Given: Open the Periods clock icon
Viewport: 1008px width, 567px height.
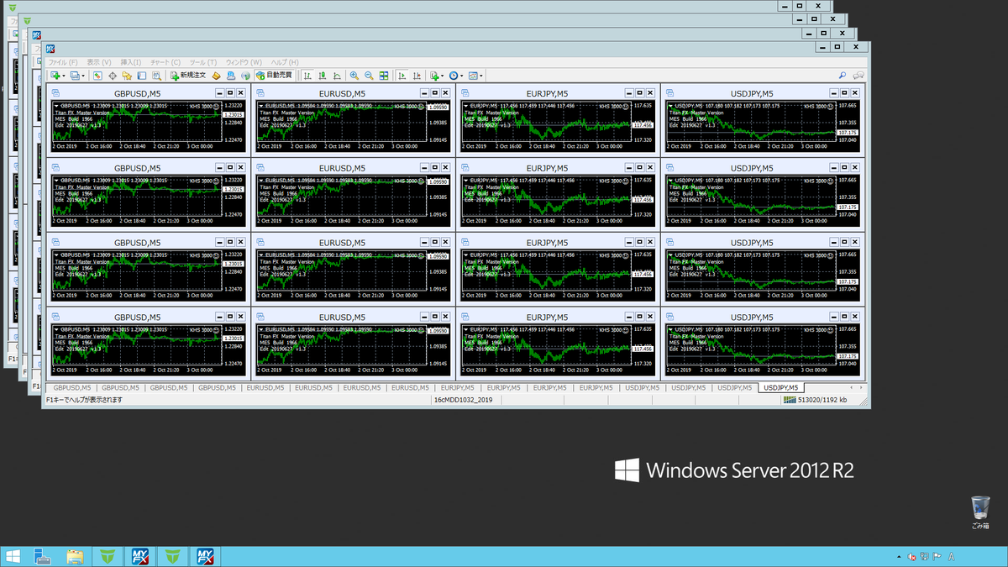Looking at the screenshot, I should [x=454, y=76].
